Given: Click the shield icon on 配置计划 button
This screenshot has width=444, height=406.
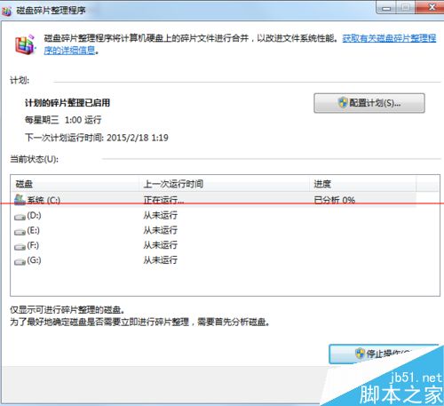Looking at the screenshot, I should [343, 103].
